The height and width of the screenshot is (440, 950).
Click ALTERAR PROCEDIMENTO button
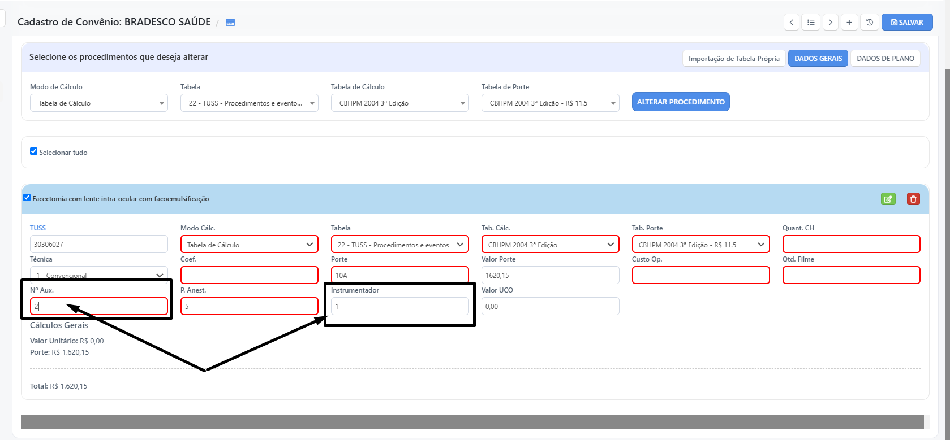pos(681,102)
